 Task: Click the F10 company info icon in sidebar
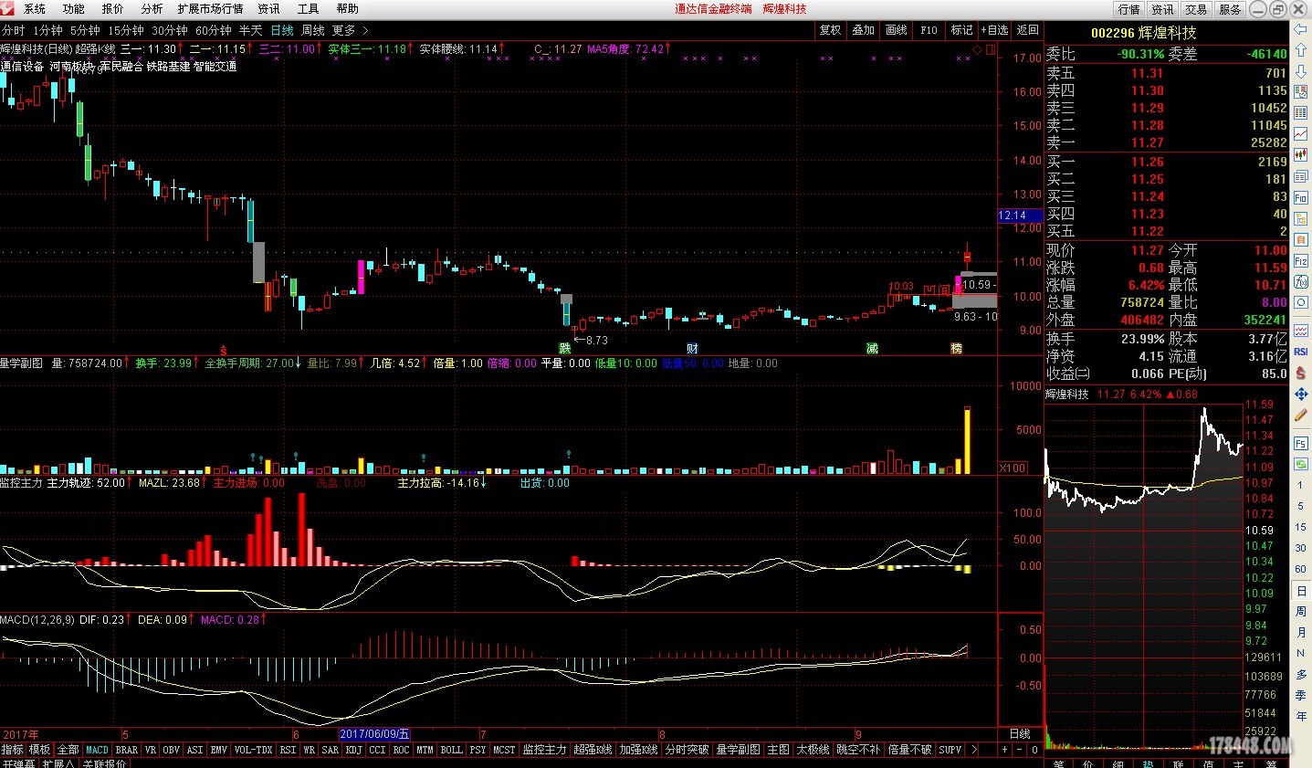pyautogui.click(x=1301, y=197)
